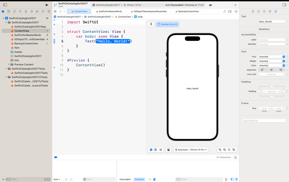Add a new editor tab with plus
The width and height of the screenshot is (289, 182).
pos(235,5)
